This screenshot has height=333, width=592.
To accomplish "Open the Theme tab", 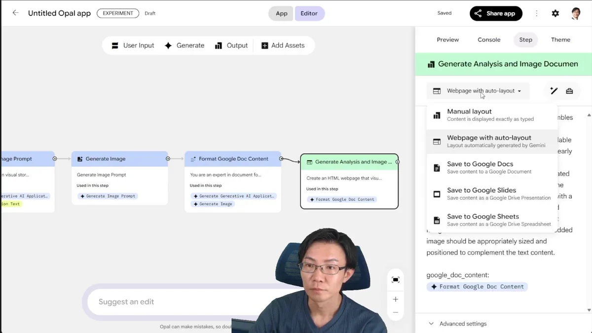I will (x=560, y=39).
